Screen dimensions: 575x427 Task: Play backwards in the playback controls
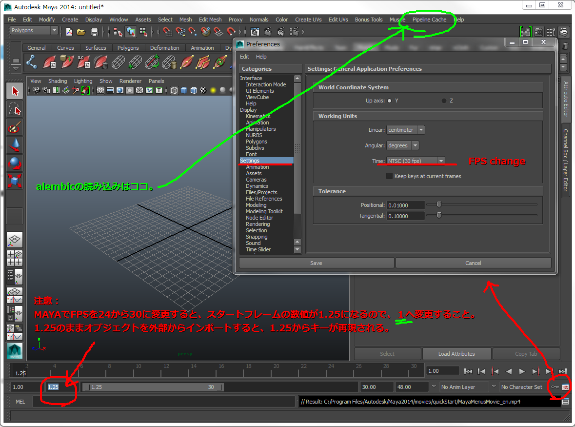(x=509, y=371)
